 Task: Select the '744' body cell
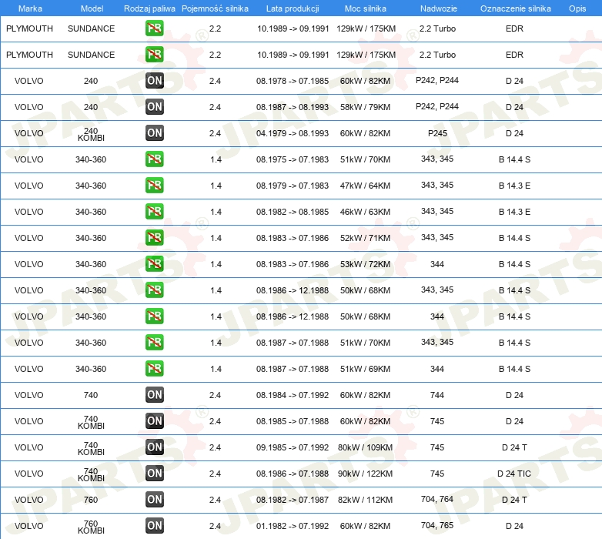[437, 395]
